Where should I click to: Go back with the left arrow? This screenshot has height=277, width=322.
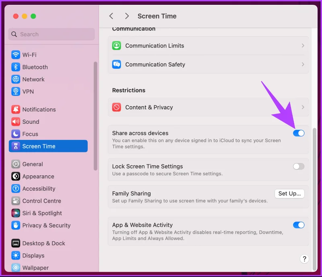(x=111, y=16)
